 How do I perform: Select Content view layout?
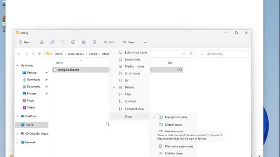click(130, 101)
